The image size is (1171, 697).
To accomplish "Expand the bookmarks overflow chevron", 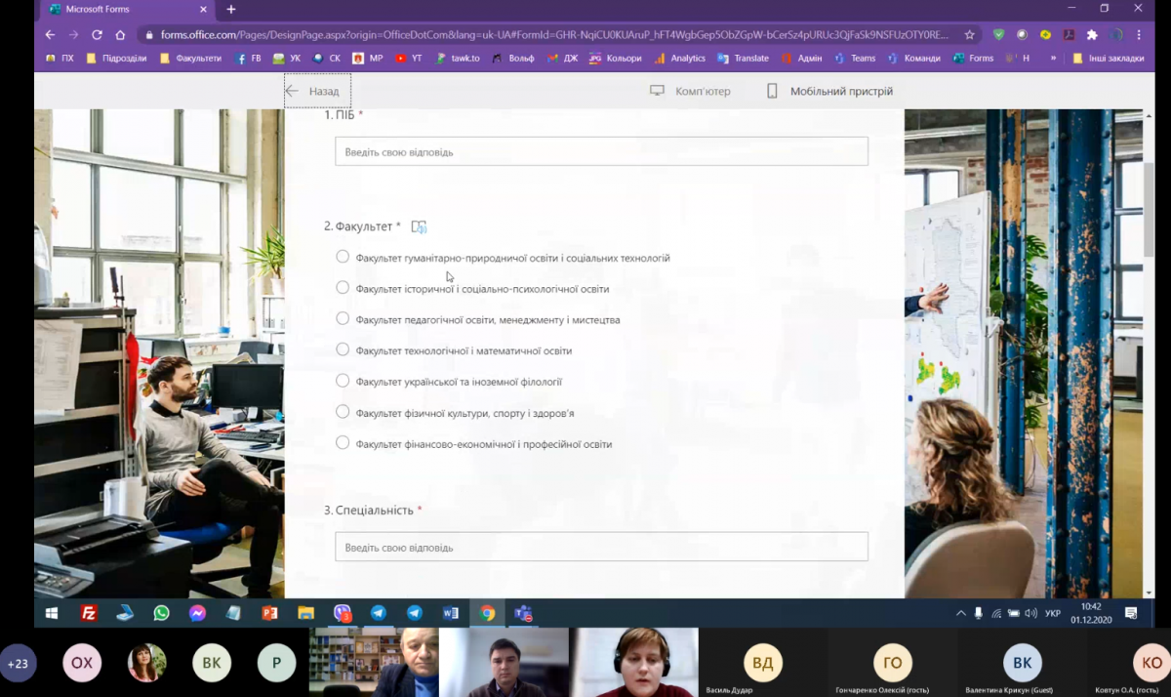I will 1053,59.
